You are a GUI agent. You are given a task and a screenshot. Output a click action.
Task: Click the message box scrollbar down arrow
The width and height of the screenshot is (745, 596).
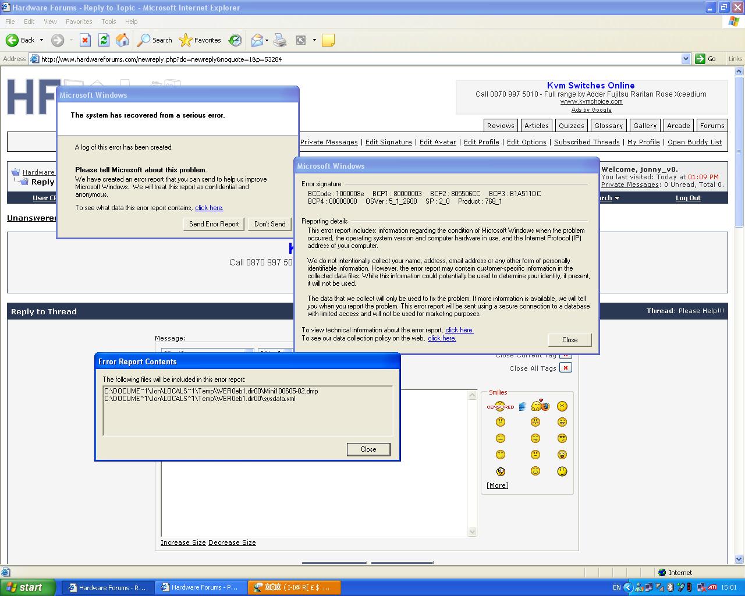click(x=472, y=532)
